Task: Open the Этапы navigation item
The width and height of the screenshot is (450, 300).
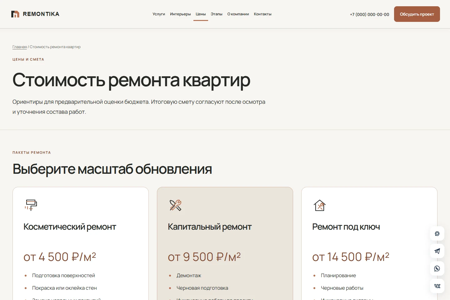Action: 217,14
